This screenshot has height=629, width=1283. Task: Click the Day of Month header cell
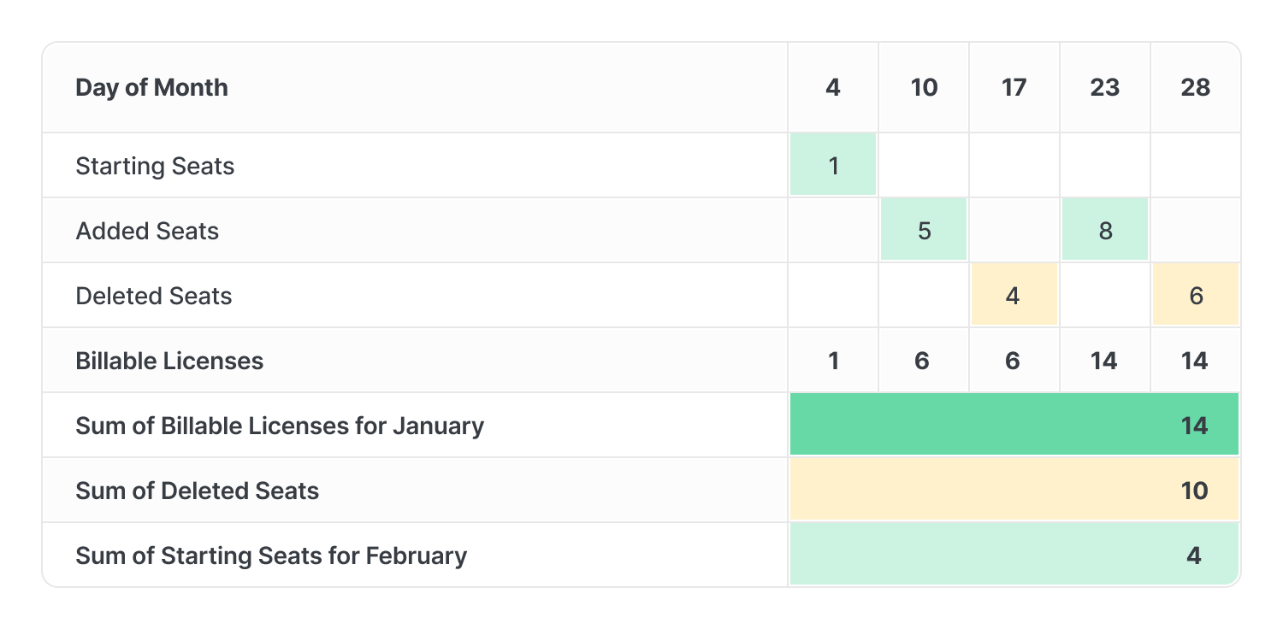[415, 87]
